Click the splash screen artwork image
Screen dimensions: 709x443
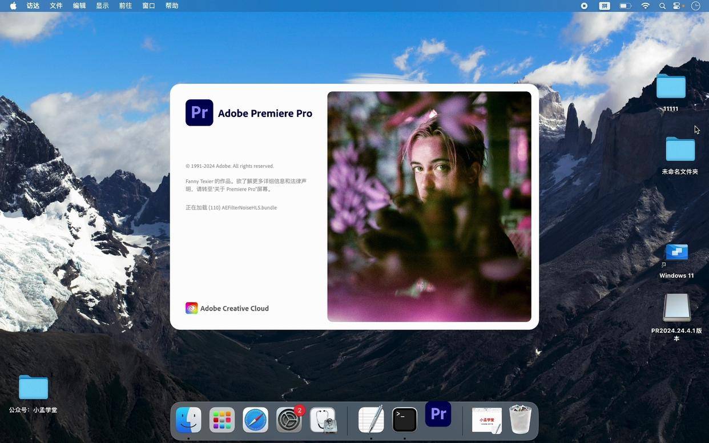429,207
